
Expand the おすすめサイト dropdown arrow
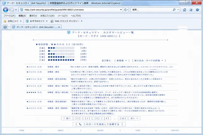(x=47, y=21)
